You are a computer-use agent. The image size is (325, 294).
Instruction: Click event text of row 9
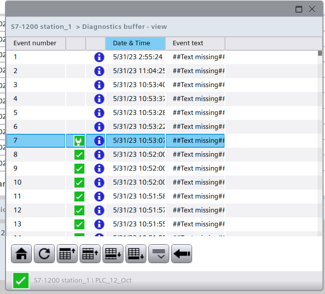pos(199,169)
